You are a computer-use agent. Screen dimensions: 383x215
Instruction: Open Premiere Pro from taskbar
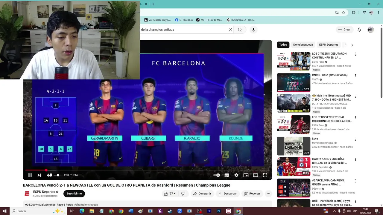click(209, 211)
